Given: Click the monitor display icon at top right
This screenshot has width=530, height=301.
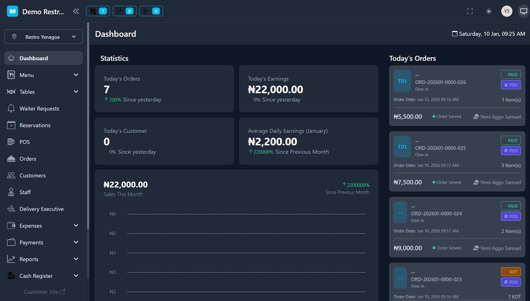Looking at the screenshot, I should [524, 11].
